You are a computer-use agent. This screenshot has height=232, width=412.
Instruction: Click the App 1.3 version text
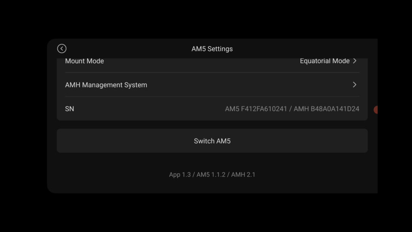pyautogui.click(x=180, y=175)
